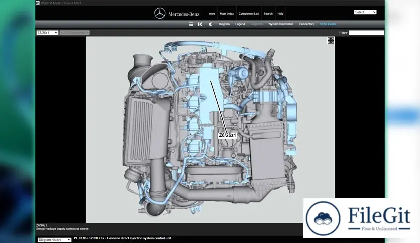Viewport: 420px width, 243px height.
Task: Go back using the left chevron icon
Action: coord(211,24)
